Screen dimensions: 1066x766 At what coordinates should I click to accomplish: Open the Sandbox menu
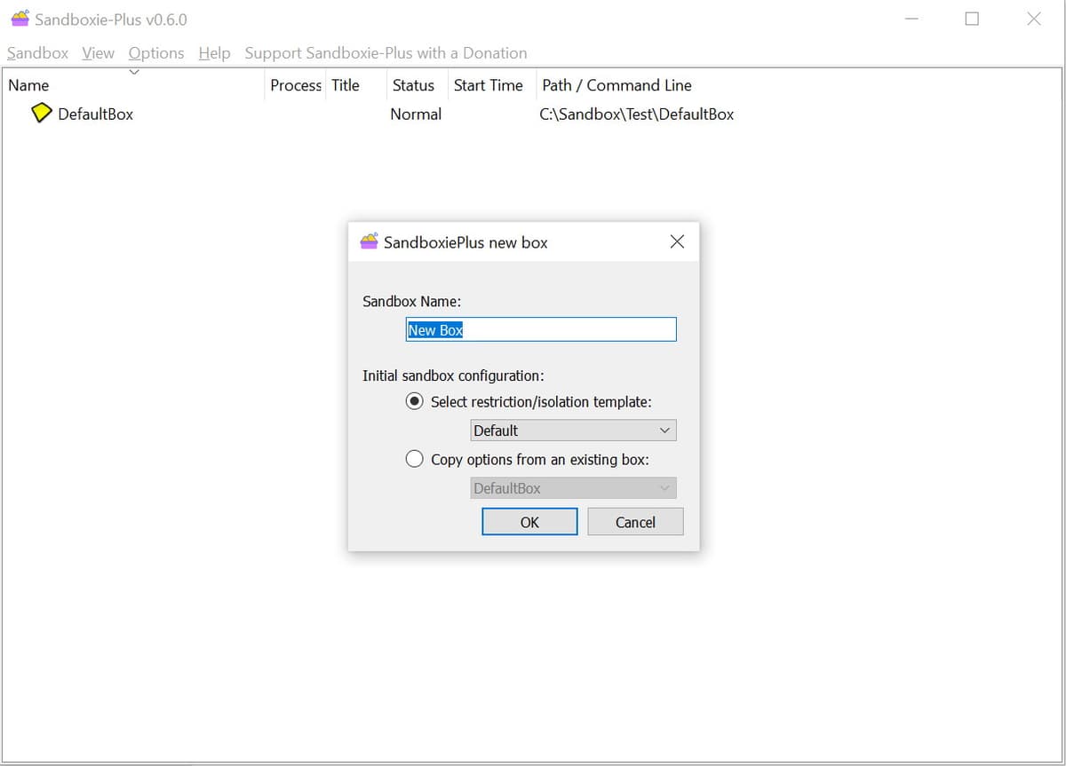pos(37,53)
